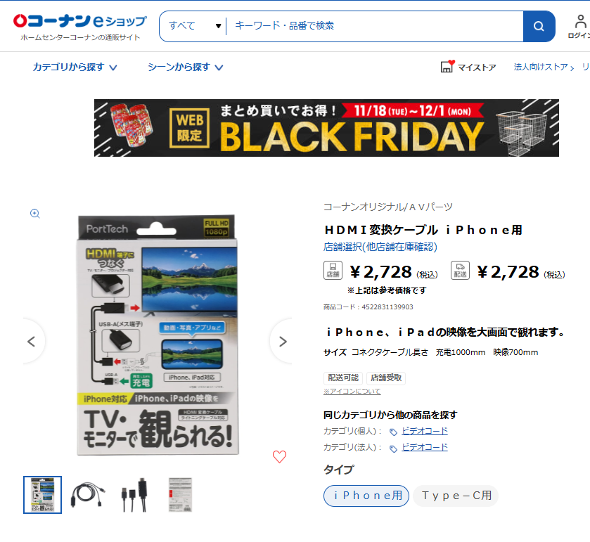Expand シーンから探す menu

tap(185, 67)
